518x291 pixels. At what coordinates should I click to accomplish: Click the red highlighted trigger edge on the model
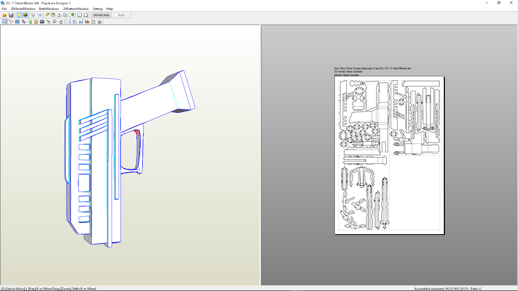(137, 132)
